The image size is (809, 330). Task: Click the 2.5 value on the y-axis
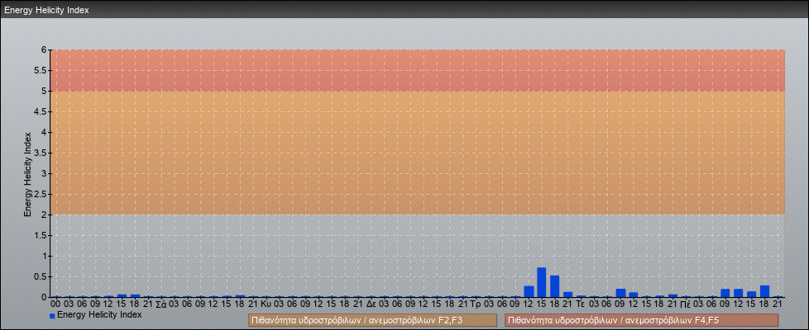(41, 194)
